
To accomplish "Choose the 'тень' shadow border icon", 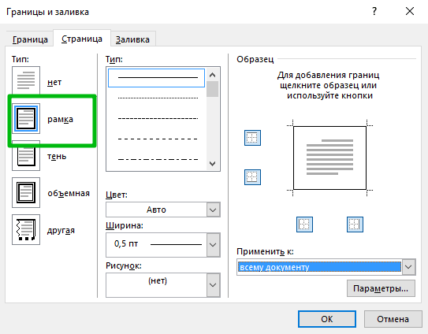I will pos(26,156).
